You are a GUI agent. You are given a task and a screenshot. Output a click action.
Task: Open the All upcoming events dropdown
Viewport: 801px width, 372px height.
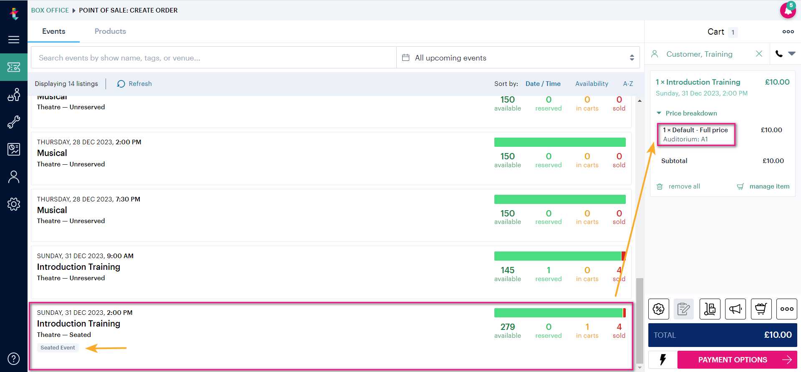tap(518, 58)
